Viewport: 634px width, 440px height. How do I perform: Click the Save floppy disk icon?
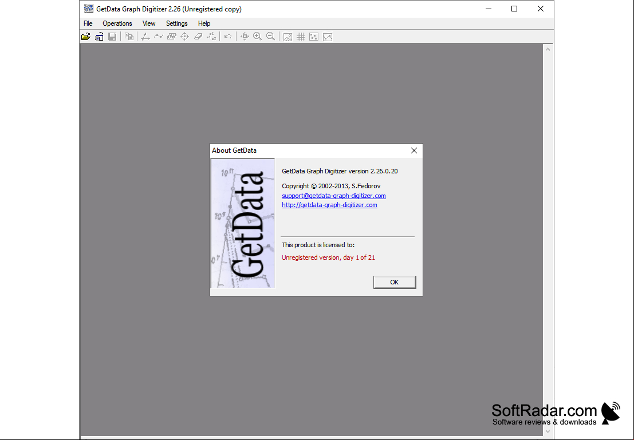(112, 37)
